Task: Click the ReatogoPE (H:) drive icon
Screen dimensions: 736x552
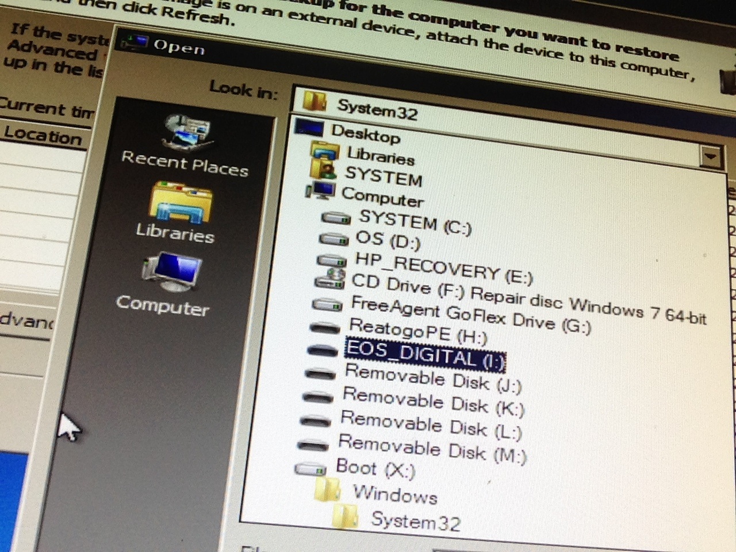Action: 325,328
